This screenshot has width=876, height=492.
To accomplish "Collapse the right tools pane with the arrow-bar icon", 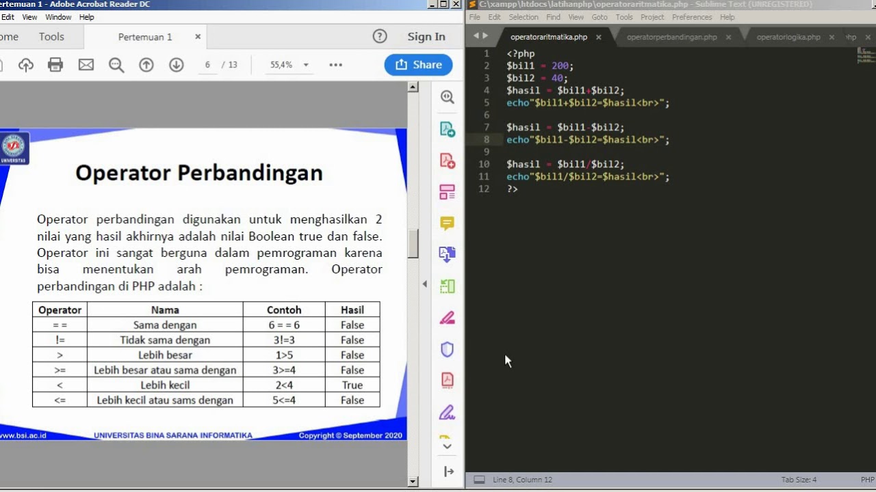I will click(449, 471).
